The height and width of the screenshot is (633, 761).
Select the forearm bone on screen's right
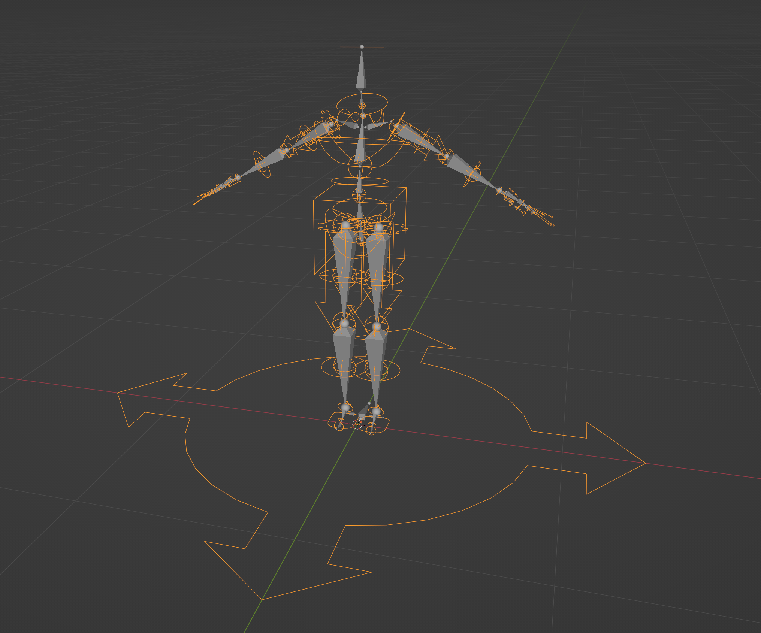point(471,172)
